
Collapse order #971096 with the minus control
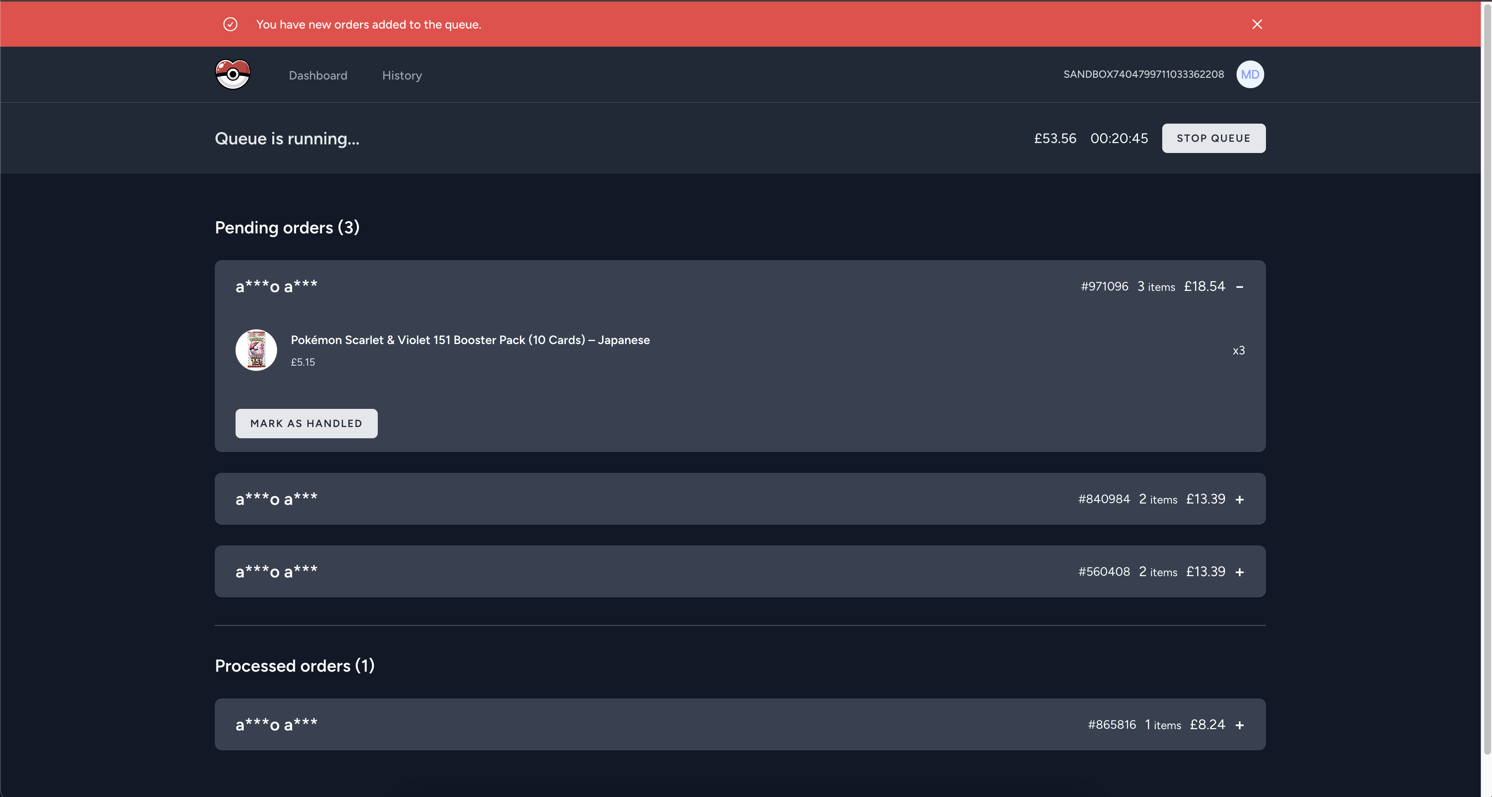click(x=1240, y=286)
